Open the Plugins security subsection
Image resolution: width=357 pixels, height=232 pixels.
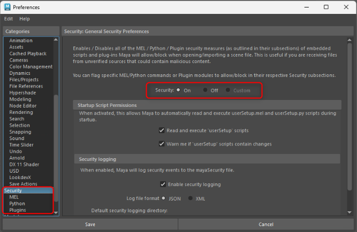(18, 210)
